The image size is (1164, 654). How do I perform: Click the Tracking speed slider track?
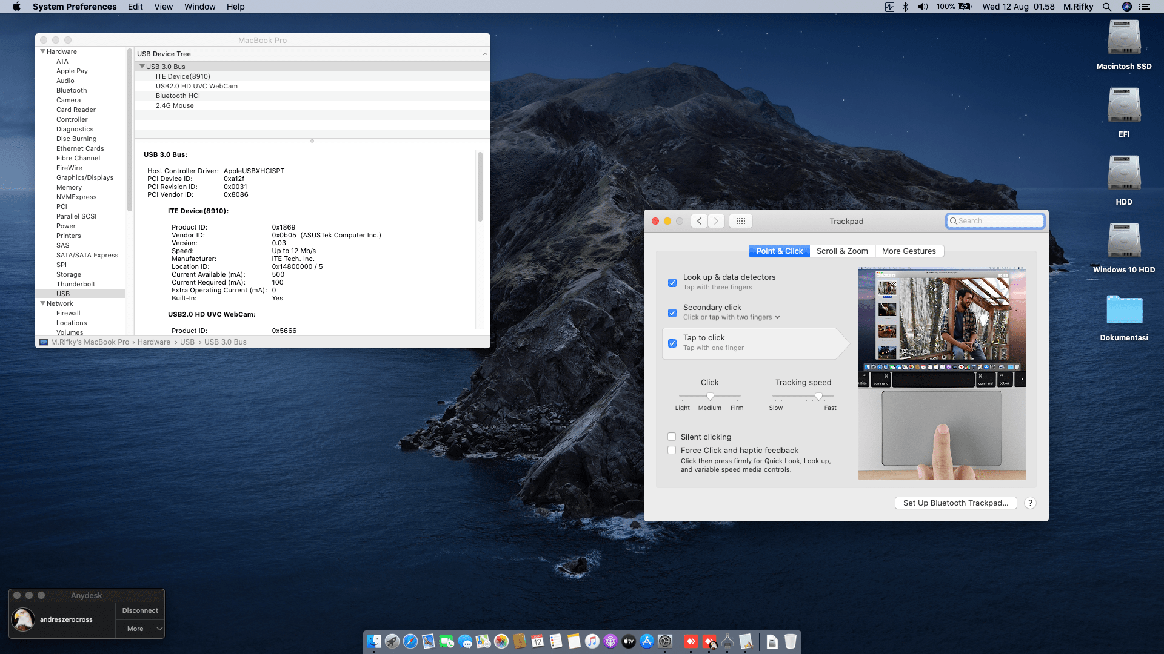(794, 396)
